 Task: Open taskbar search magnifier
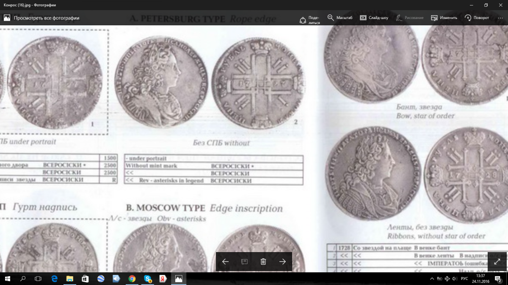[x=23, y=279]
